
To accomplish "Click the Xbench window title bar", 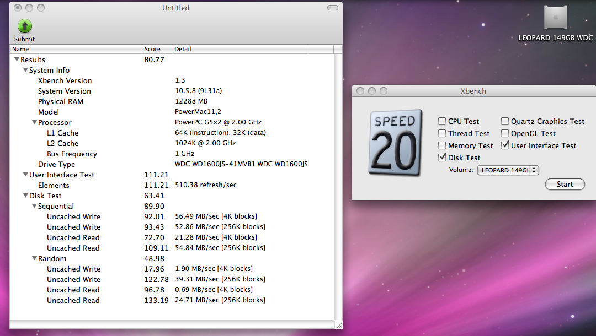I will click(473, 91).
